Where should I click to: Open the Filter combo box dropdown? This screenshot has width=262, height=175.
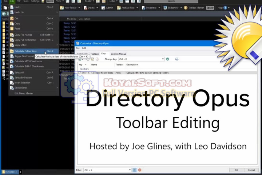[x=130, y=170]
